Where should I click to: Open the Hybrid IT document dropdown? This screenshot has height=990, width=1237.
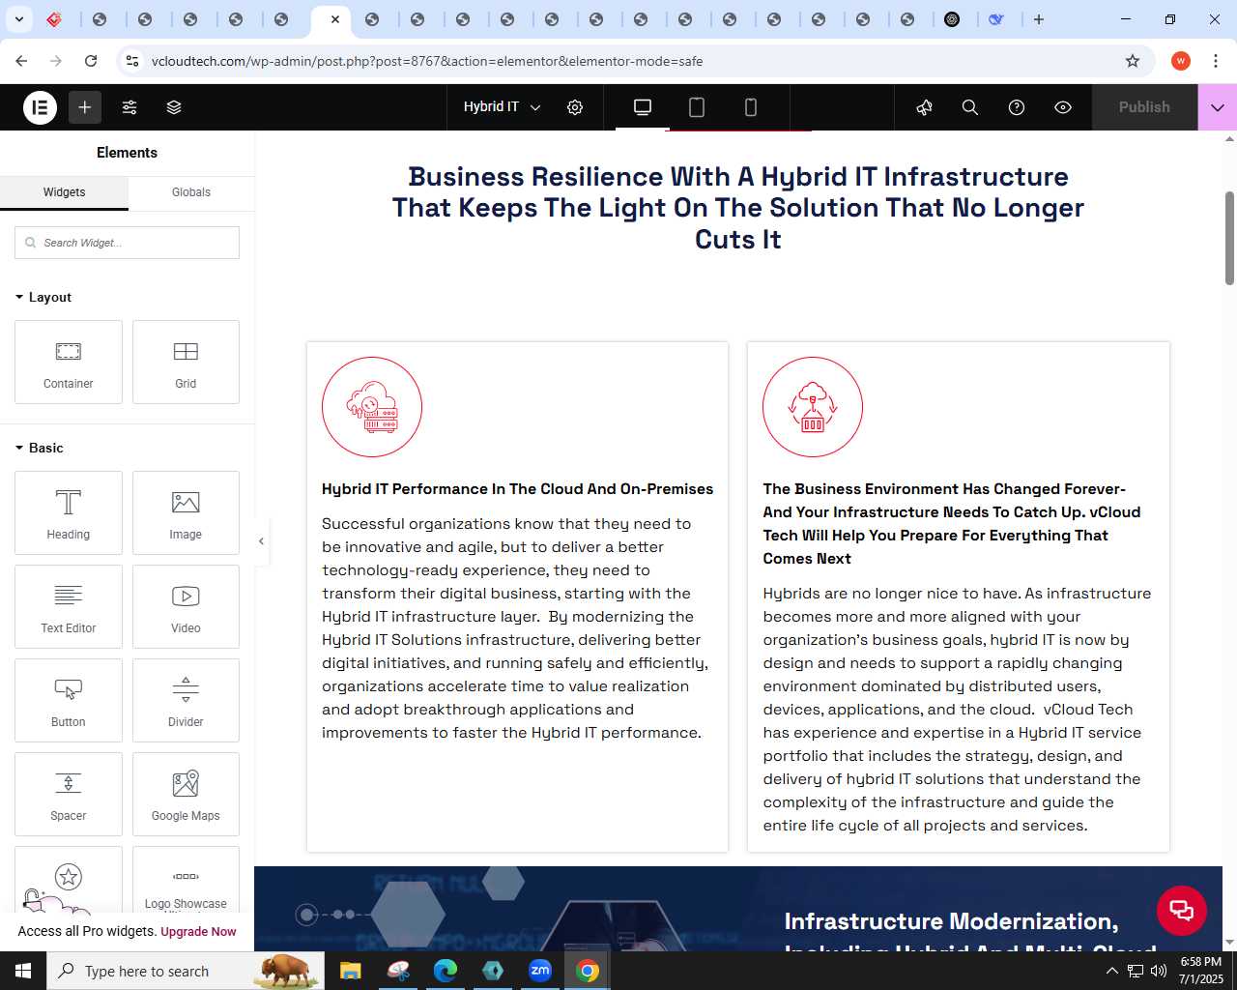point(502,107)
